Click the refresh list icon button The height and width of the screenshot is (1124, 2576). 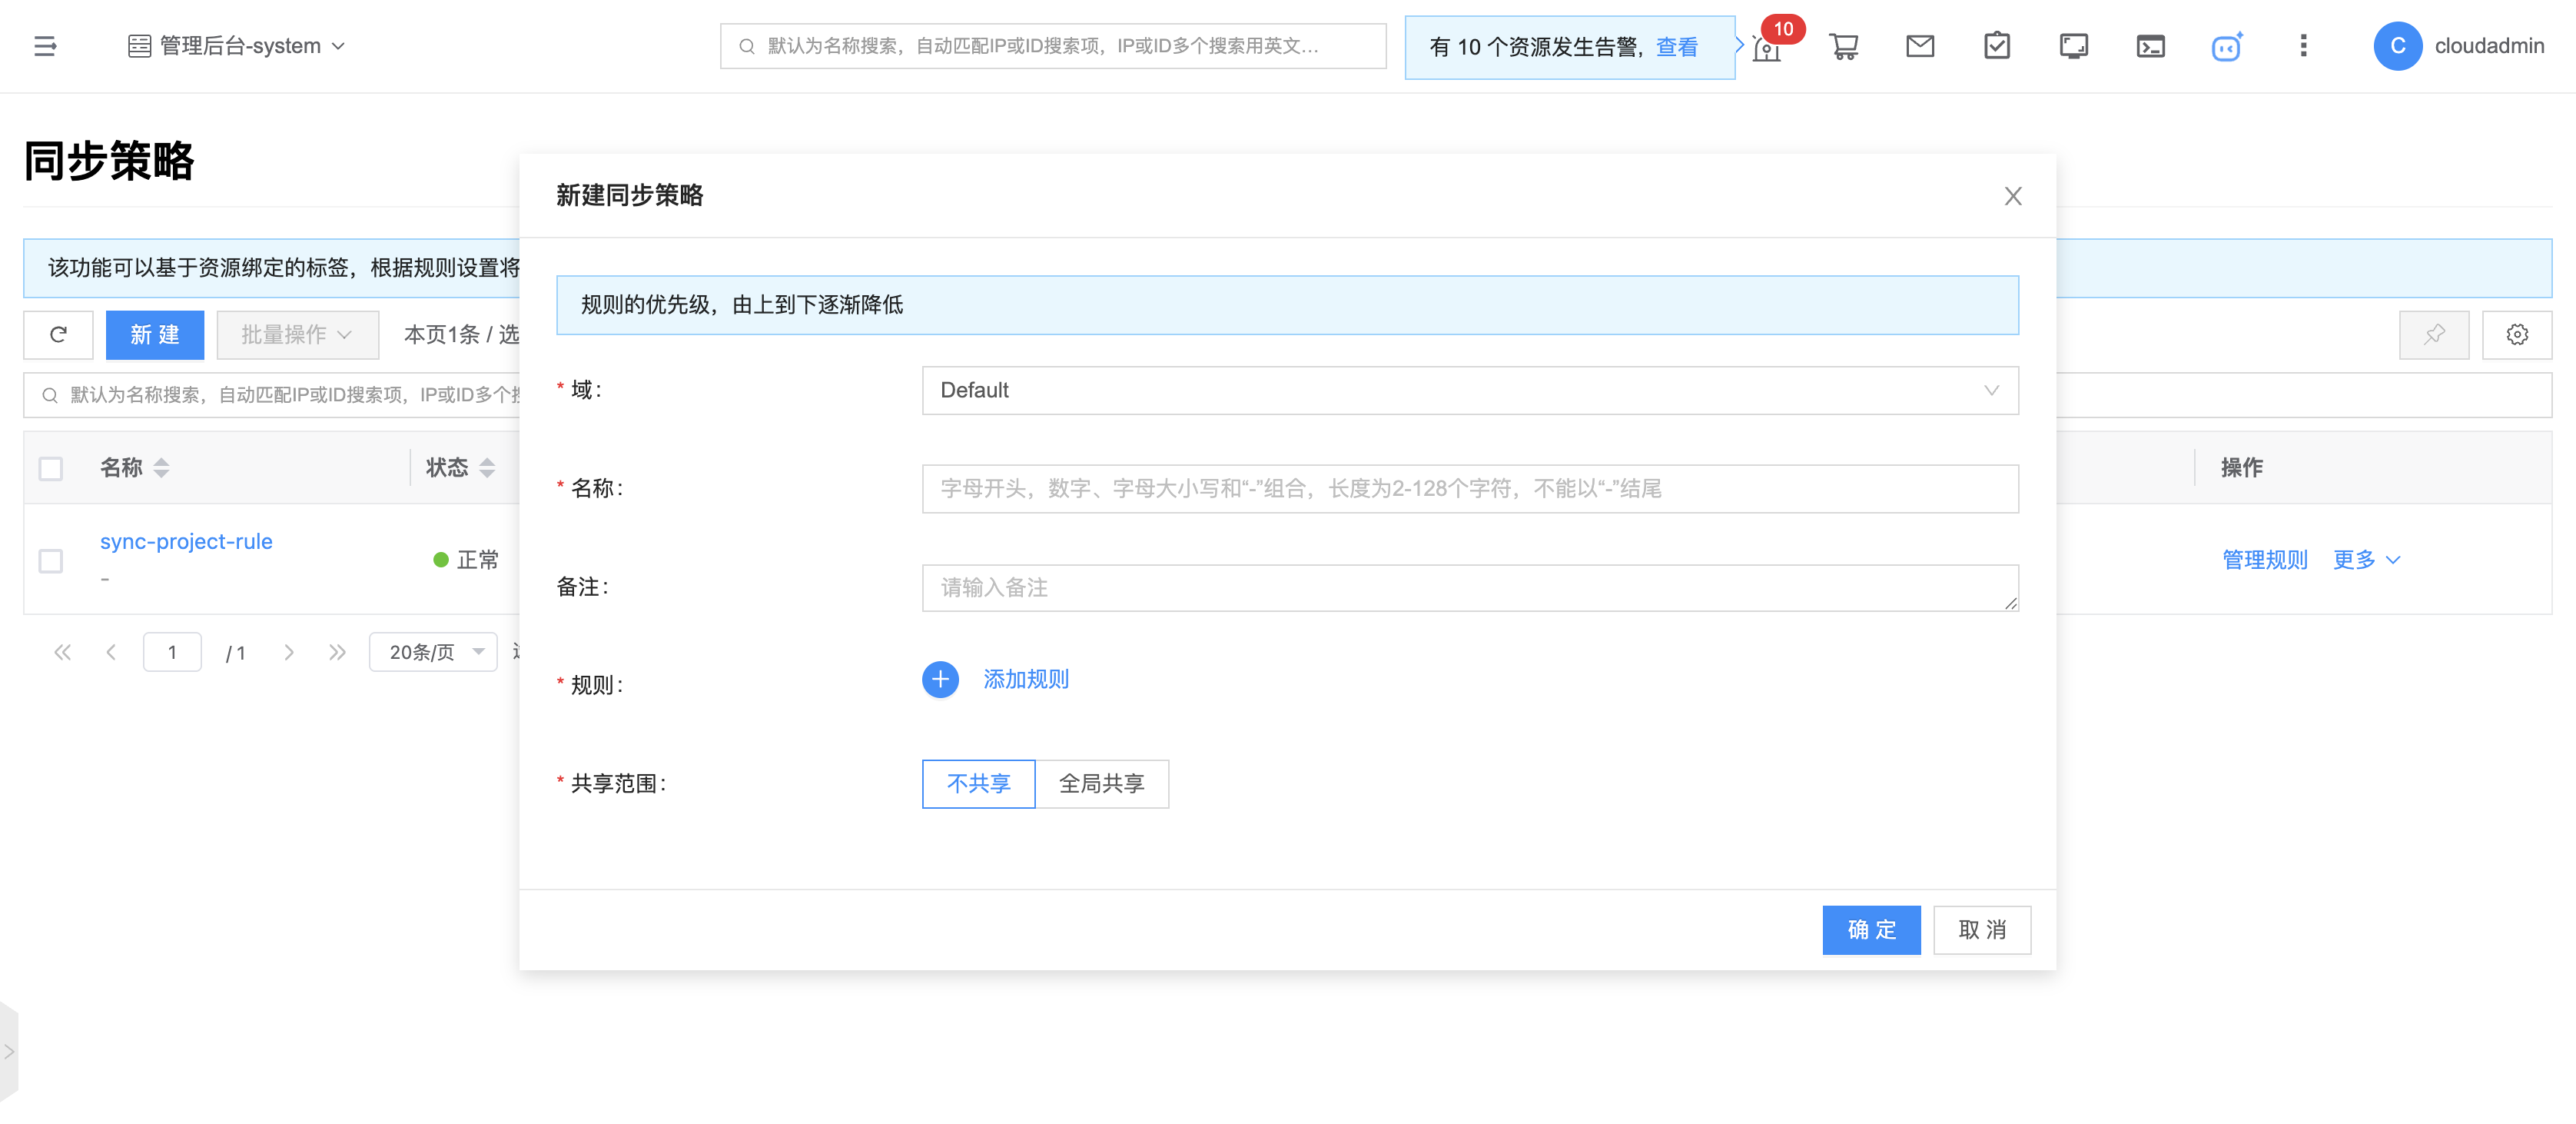(x=58, y=334)
